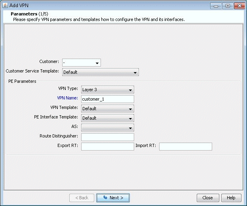The width and height of the screenshot is (247, 206).
Task: Click the Back button
Action: pyautogui.click(x=82, y=198)
